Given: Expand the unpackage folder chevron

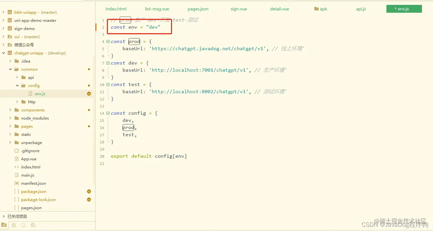Looking at the screenshot, I should [x=10, y=142].
